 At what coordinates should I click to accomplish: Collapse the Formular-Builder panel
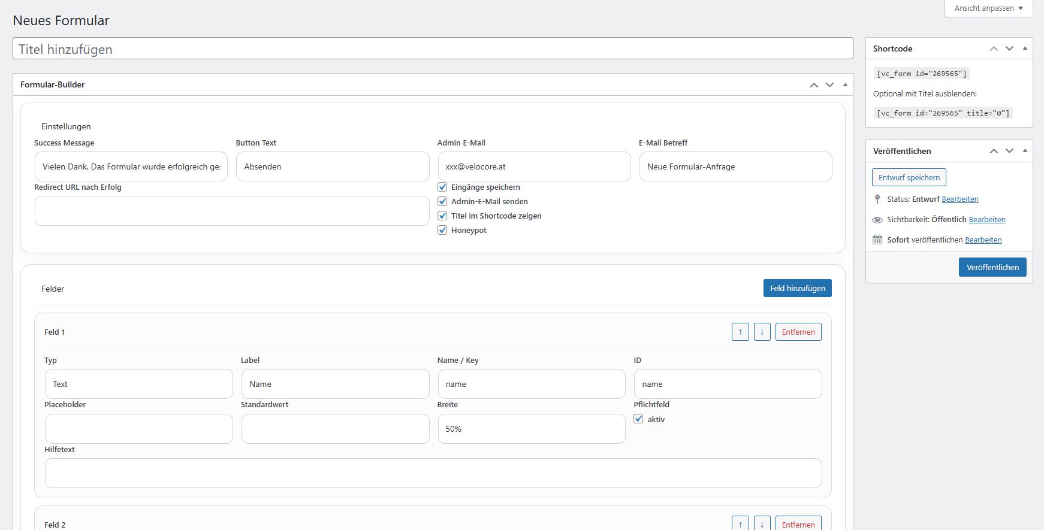point(845,85)
